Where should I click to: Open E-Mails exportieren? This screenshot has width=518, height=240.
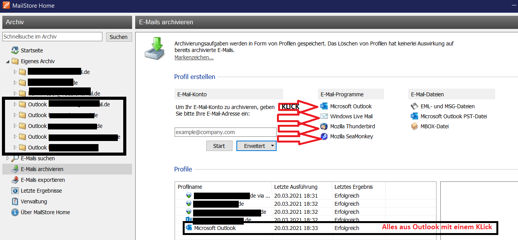[42, 180]
